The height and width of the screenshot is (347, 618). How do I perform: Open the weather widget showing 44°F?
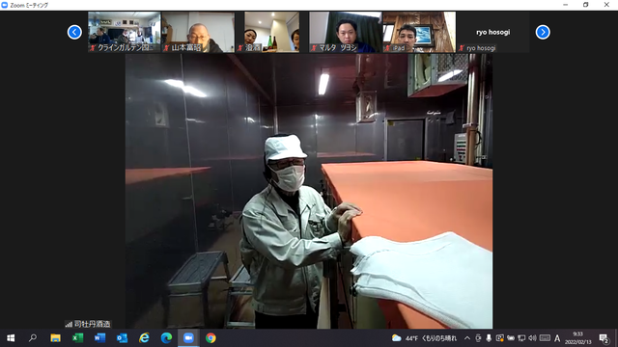(424, 338)
